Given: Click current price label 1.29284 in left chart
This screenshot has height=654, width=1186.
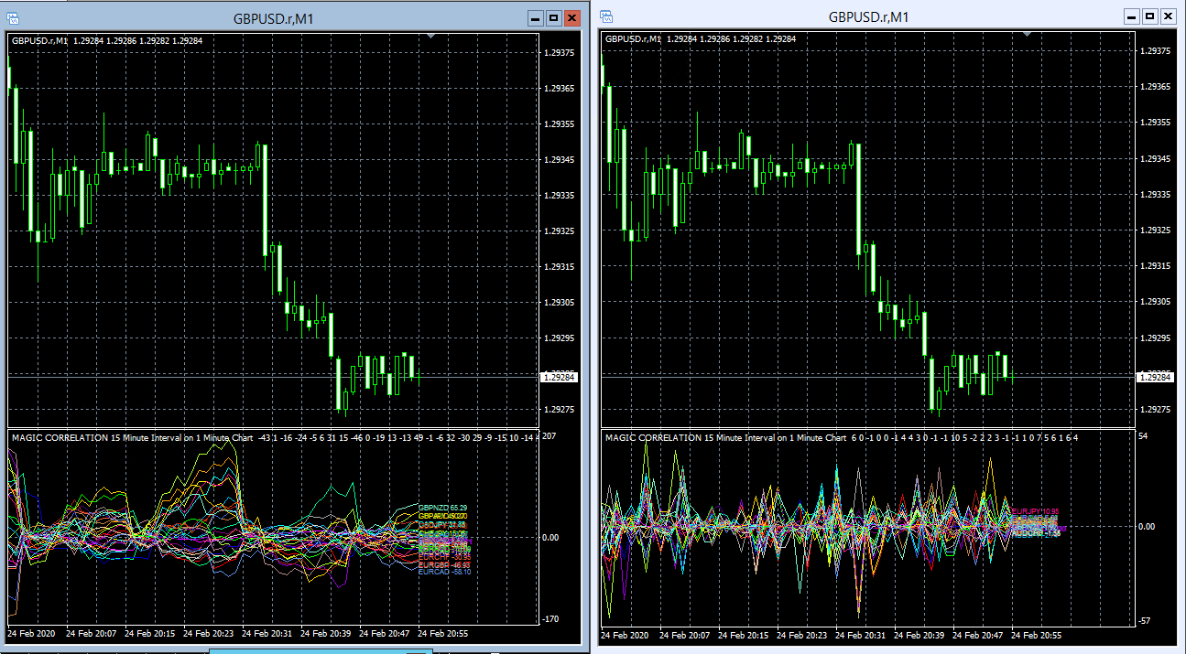Looking at the screenshot, I should (x=559, y=376).
